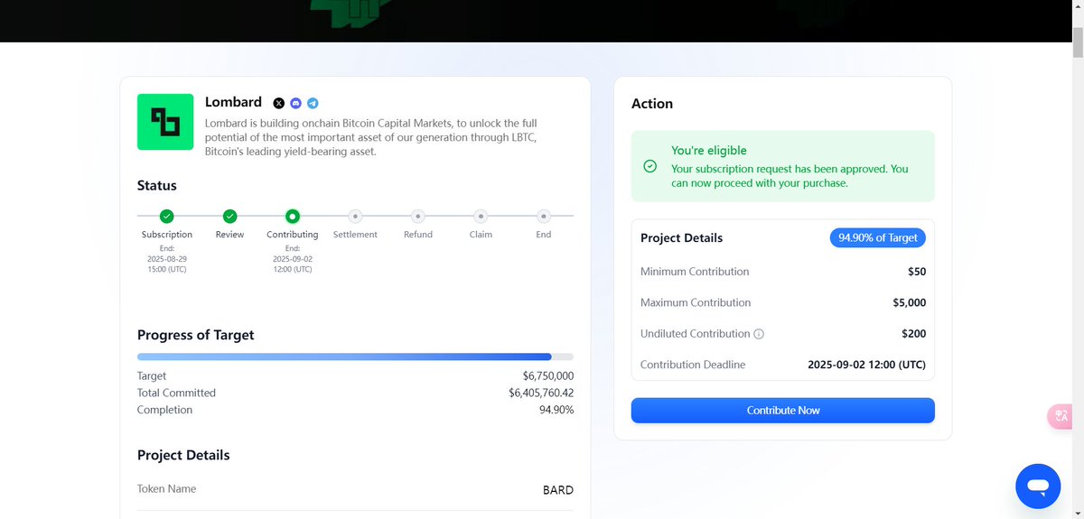This screenshot has height=519, width=1084.
Task: Select the End status step marker
Action: 543,216
